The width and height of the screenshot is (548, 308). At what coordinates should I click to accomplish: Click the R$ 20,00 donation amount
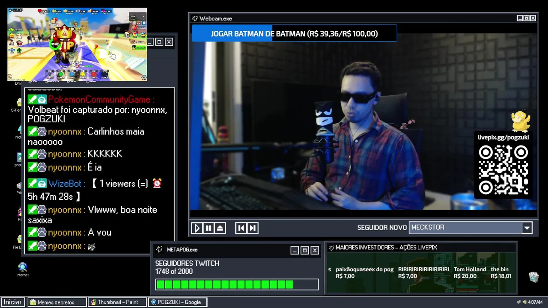tap(465, 276)
